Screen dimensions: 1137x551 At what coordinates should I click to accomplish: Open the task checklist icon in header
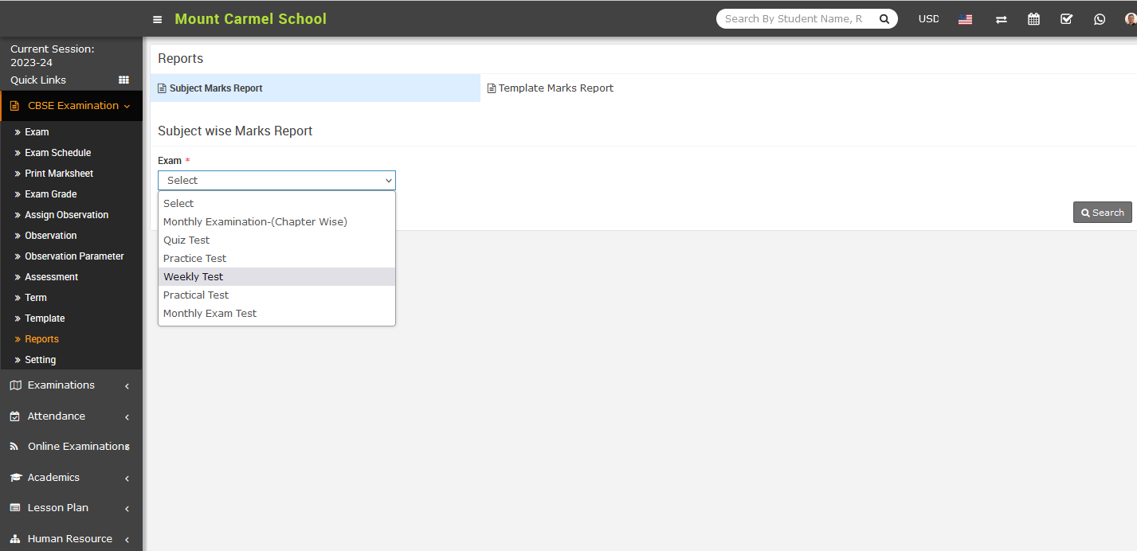(1066, 19)
